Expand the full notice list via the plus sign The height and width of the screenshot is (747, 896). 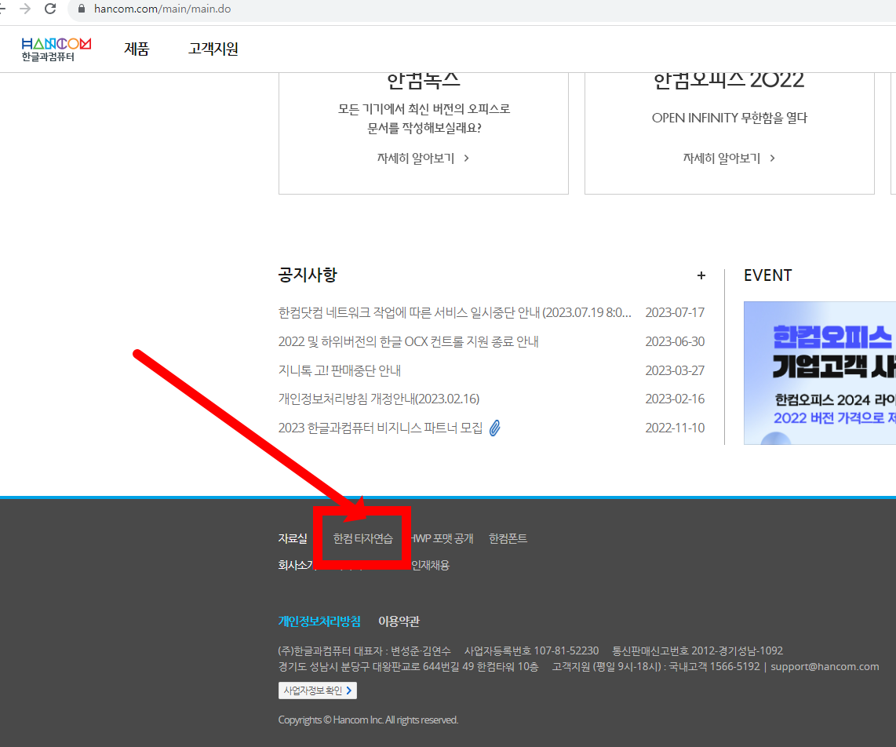701,275
